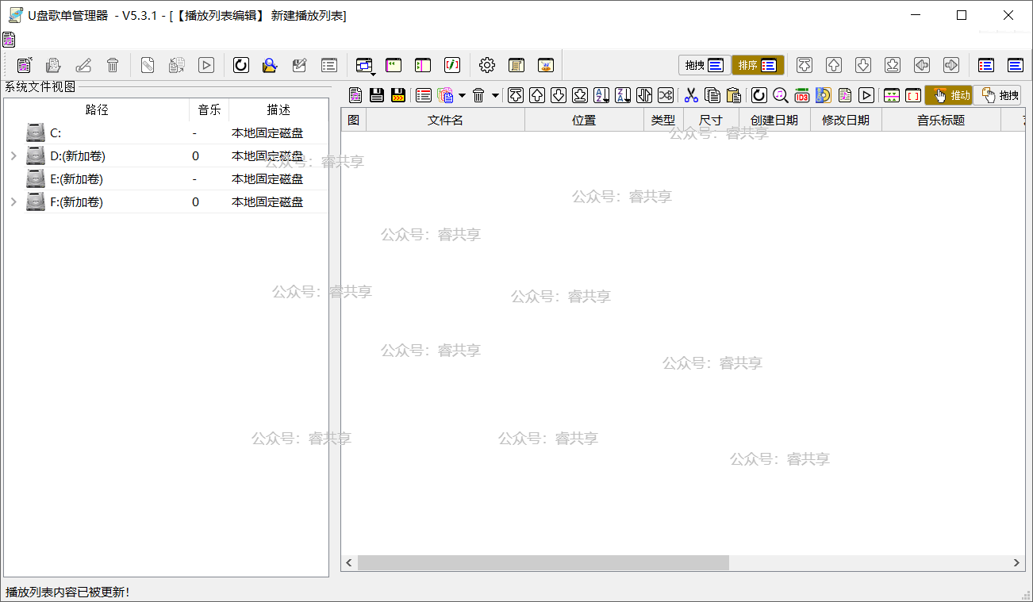Enable the 推动 hand mode toggle
Viewport: 1033px width, 602px height.
pyautogui.click(x=949, y=95)
